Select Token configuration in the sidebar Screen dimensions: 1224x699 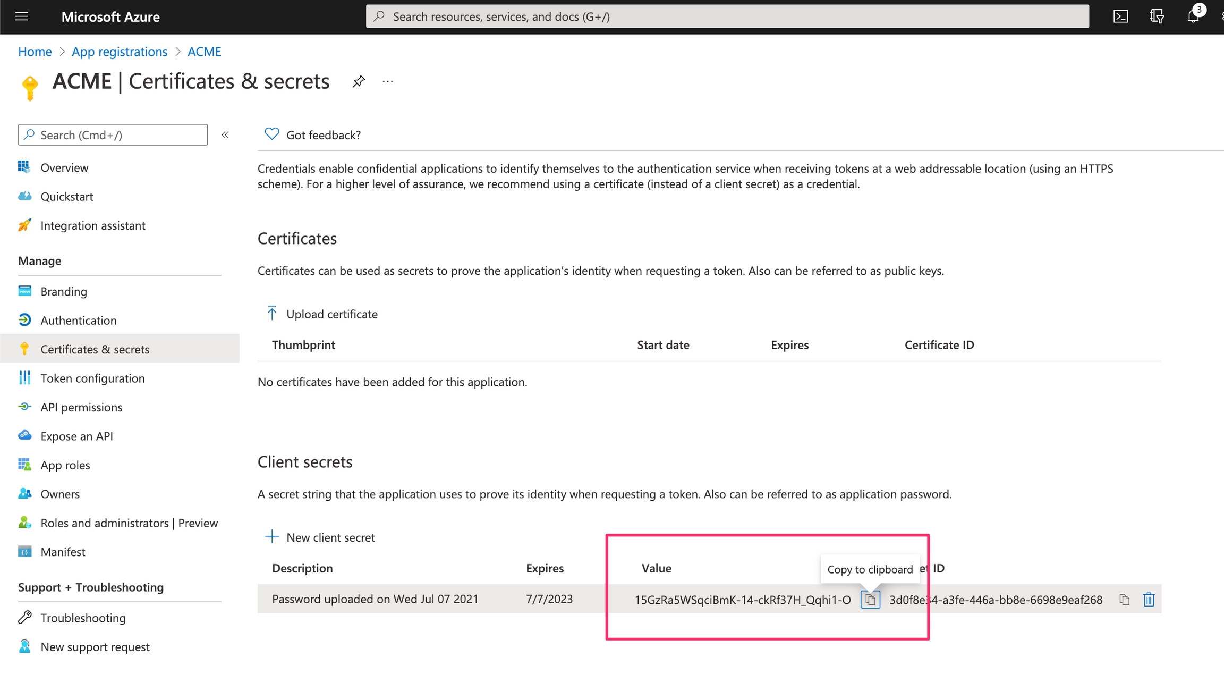pos(92,378)
